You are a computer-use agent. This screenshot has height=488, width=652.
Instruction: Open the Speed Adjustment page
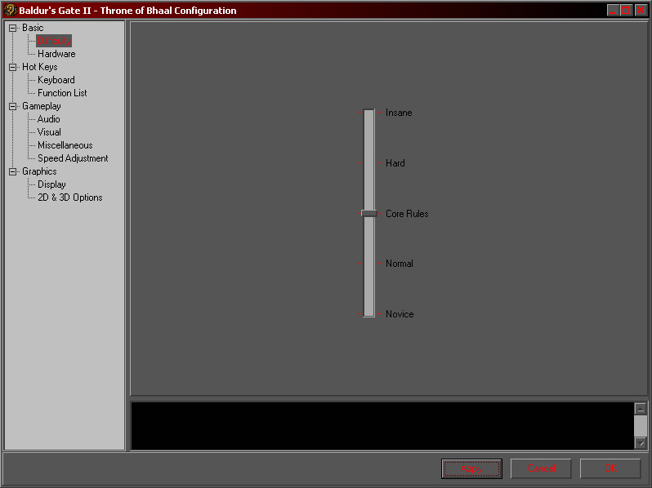click(73, 158)
